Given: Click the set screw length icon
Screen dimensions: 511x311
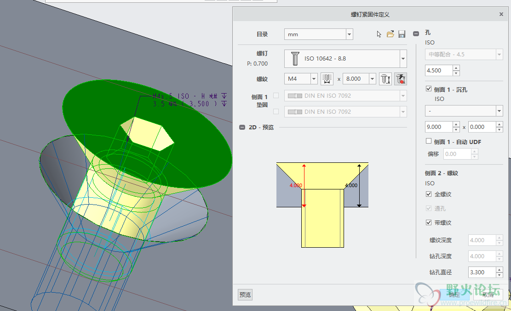Looking at the screenshot, I should tap(385, 78).
